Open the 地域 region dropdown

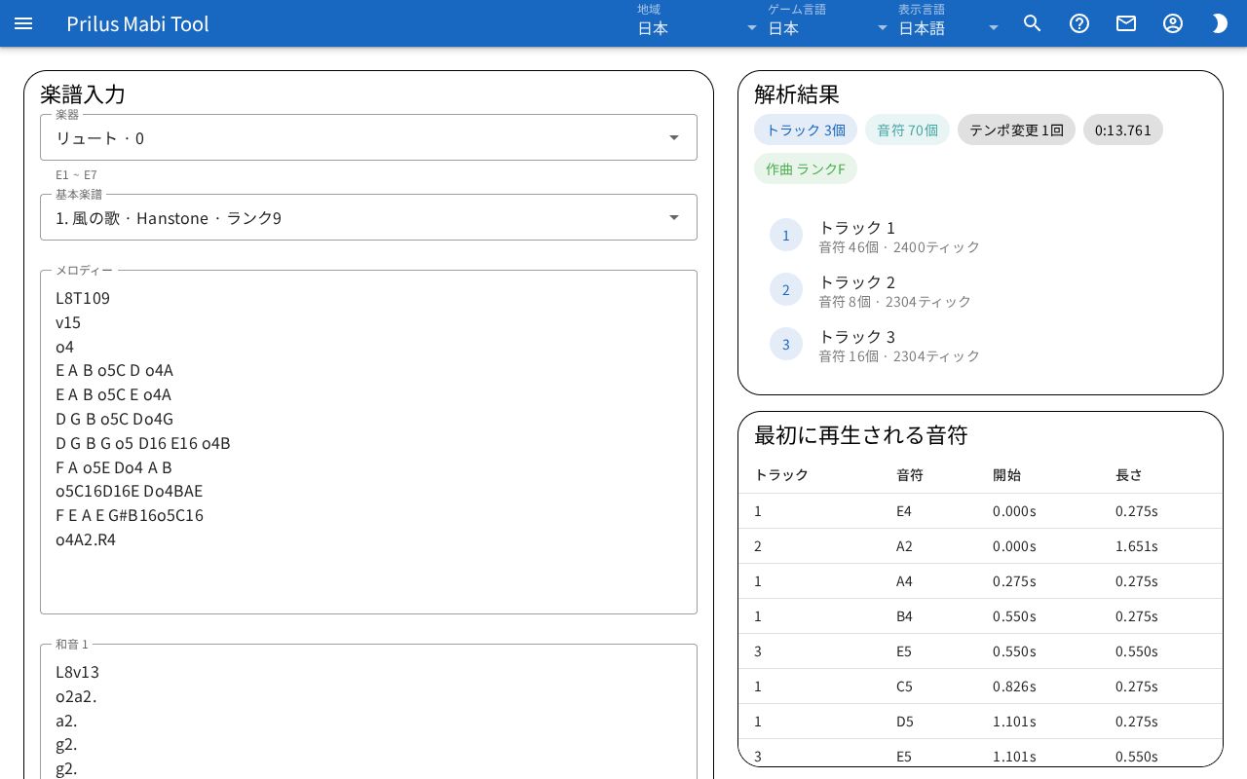698,28
